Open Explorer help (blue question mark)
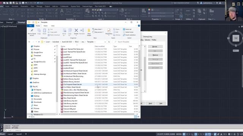The image size is (243, 136). click(139, 26)
